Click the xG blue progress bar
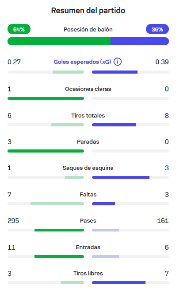176x298 pixels. (x=115, y=72)
